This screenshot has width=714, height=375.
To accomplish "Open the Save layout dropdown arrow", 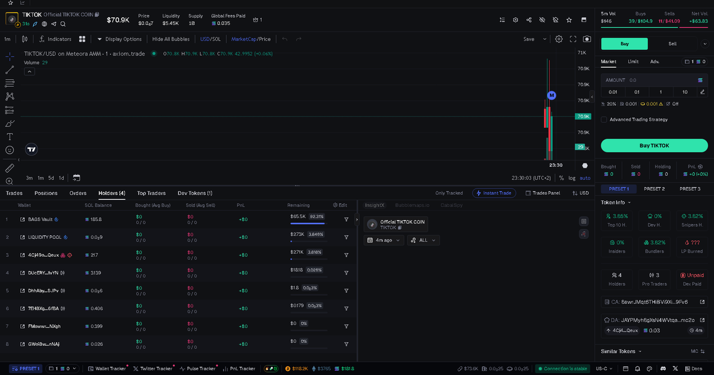I will click(x=544, y=39).
